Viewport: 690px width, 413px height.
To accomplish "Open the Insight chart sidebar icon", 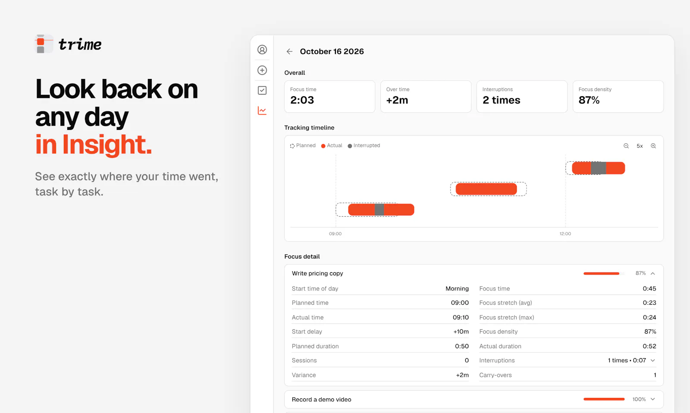I will (x=262, y=110).
